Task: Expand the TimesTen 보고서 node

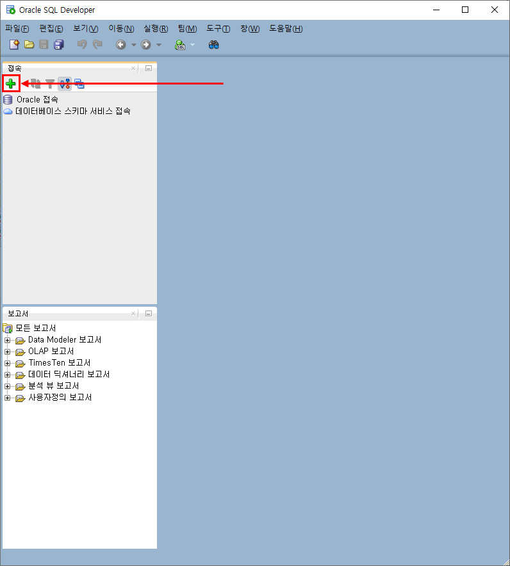Action: [7, 363]
